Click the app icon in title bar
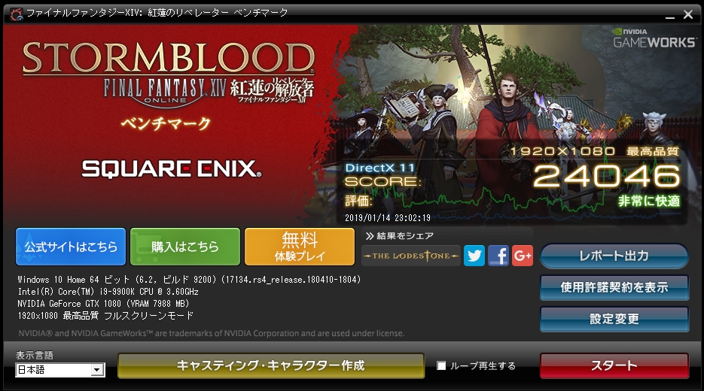 click(17, 14)
